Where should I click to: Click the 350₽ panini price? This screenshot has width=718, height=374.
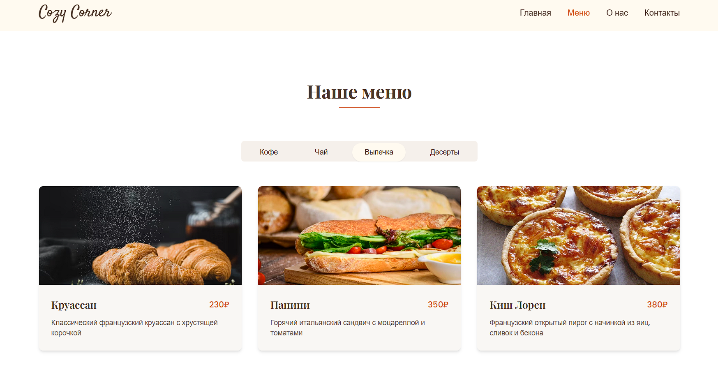438,305
